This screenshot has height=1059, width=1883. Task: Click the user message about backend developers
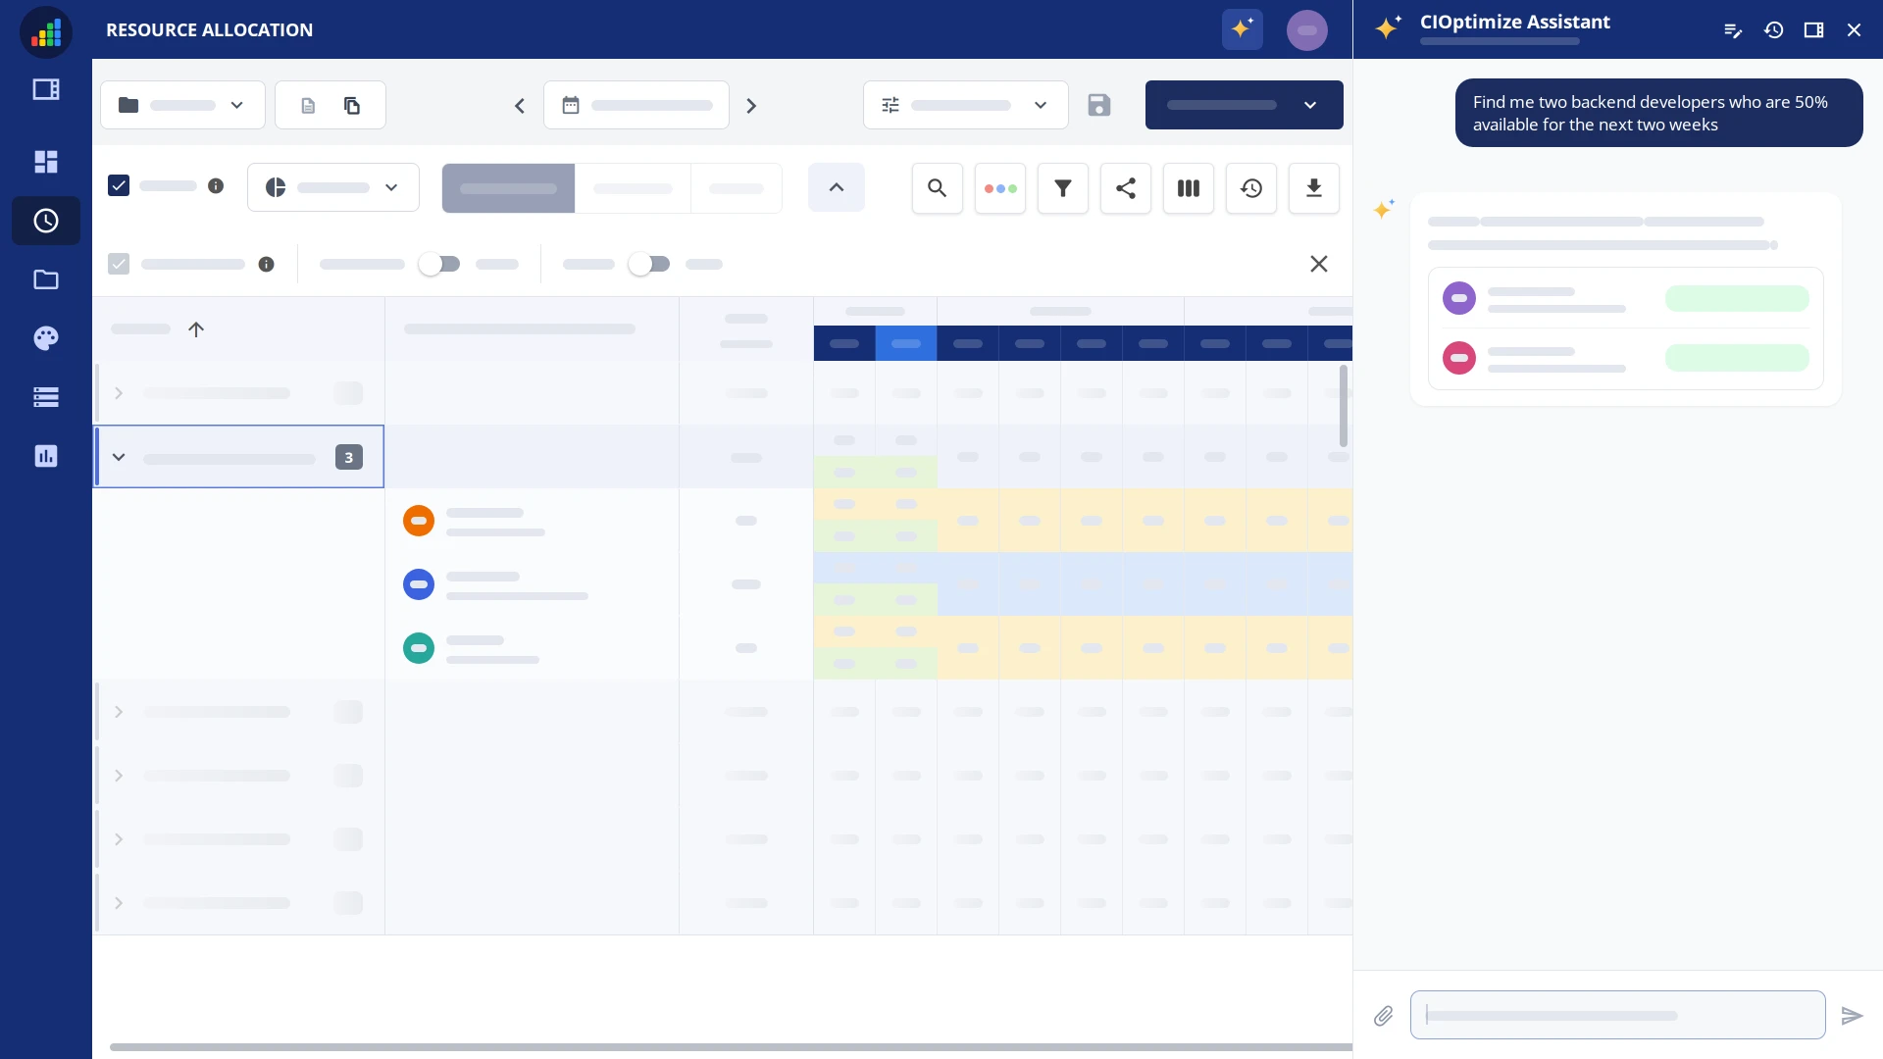[1658, 113]
